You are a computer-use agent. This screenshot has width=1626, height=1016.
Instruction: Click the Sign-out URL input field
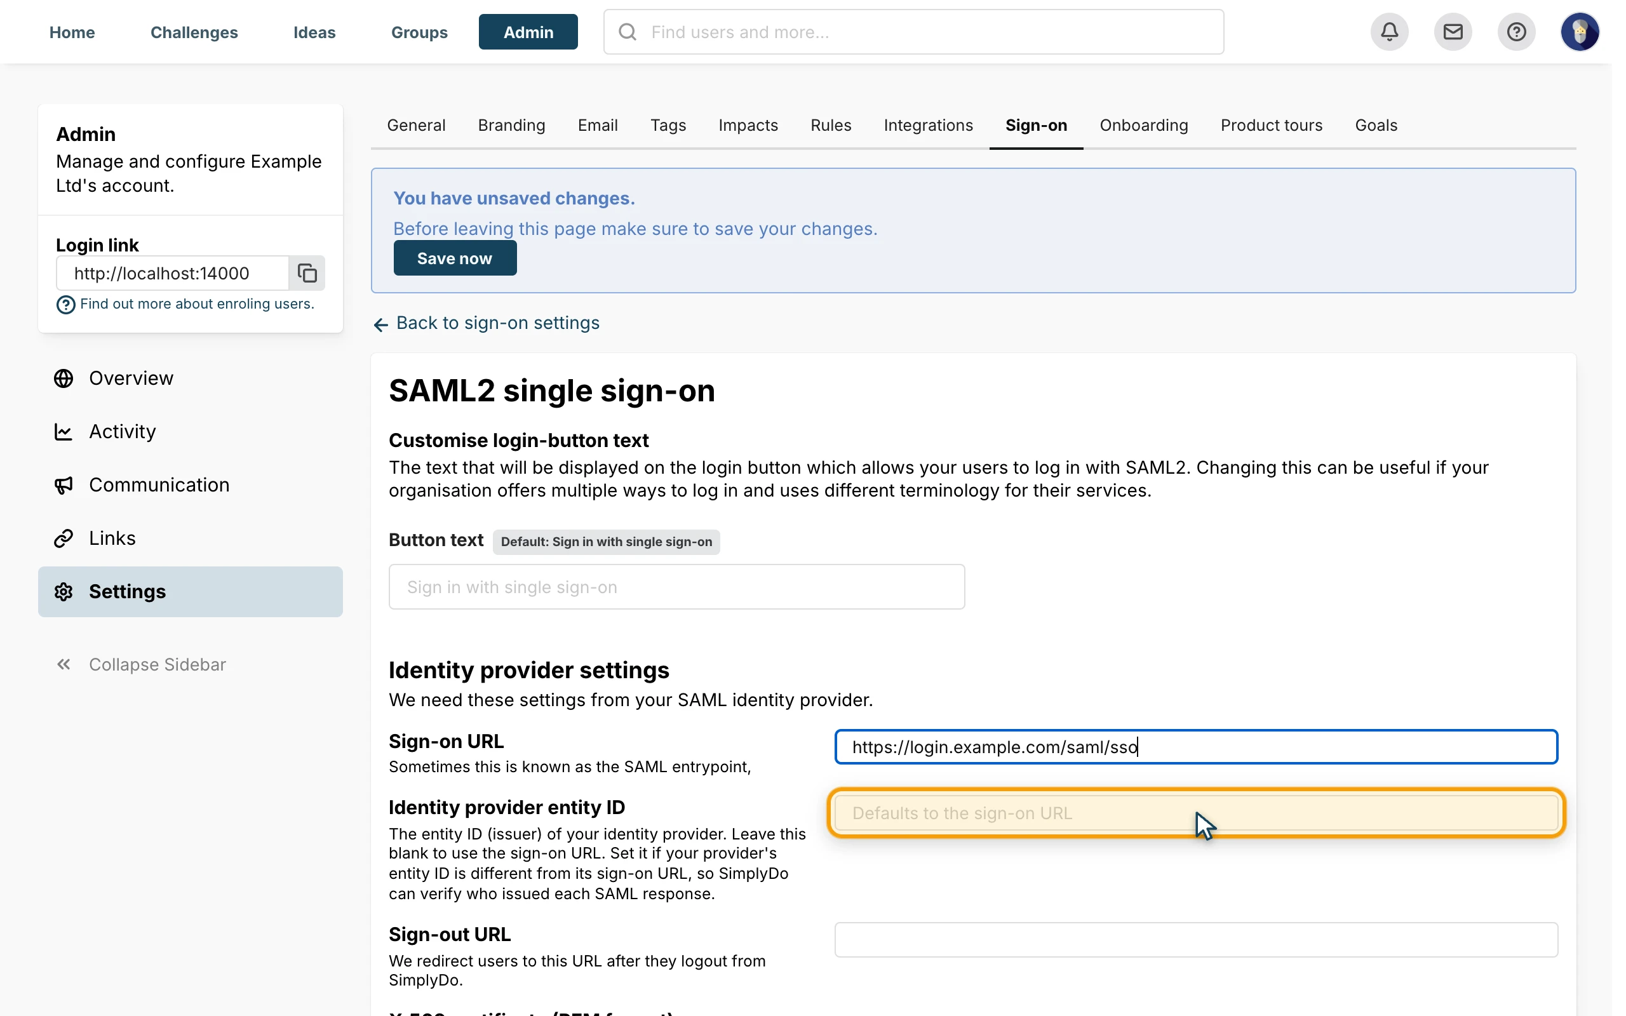(x=1196, y=939)
